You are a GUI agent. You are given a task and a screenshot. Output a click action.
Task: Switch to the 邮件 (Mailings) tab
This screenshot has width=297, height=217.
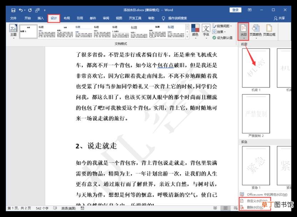point(93,18)
